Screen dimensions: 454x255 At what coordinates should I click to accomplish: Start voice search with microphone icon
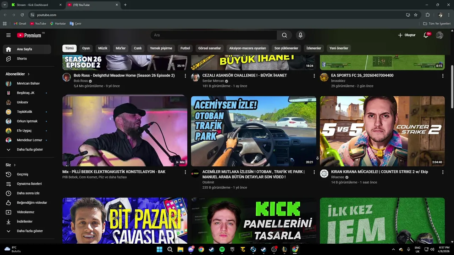(300, 35)
